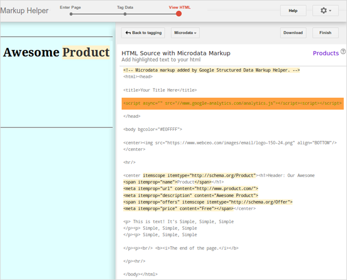The width and height of the screenshot is (347, 280).
Task: Click the meta itemprop="description" code line
Action: pos(191,195)
